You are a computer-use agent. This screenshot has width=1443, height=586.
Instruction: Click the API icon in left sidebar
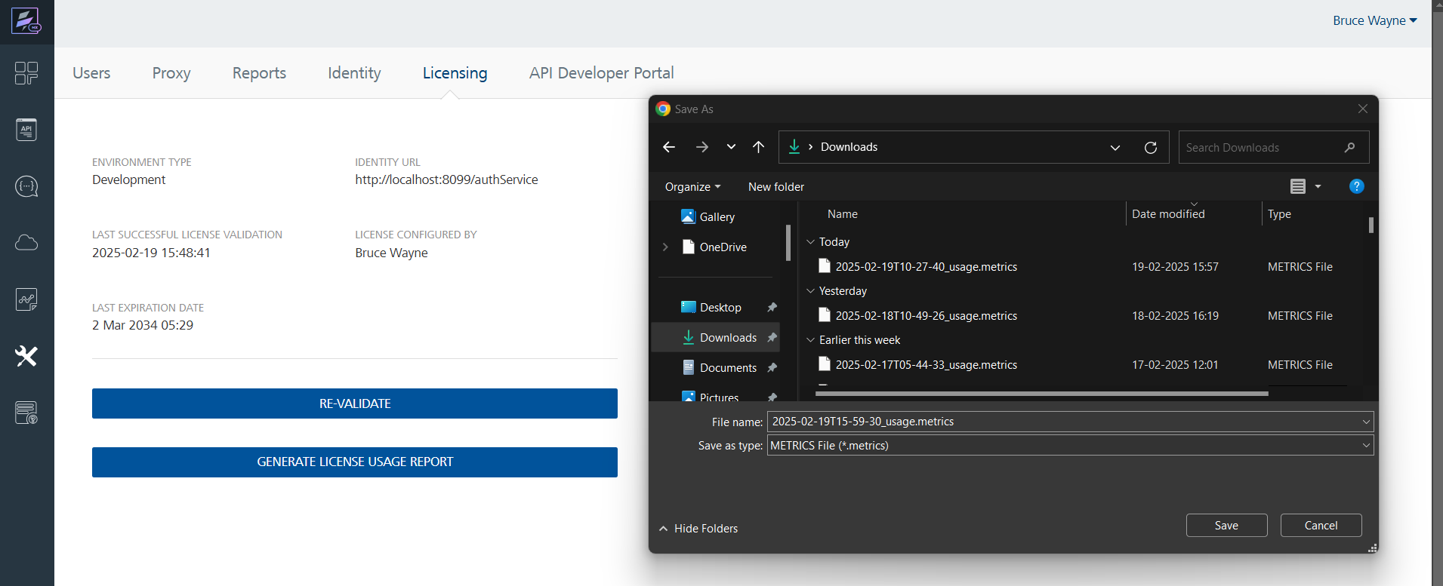(x=26, y=130)
